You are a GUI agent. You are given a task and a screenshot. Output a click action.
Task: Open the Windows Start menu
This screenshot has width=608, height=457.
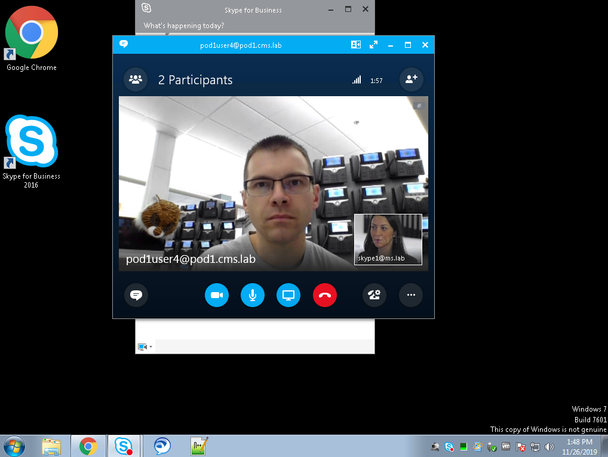[14, 446]
